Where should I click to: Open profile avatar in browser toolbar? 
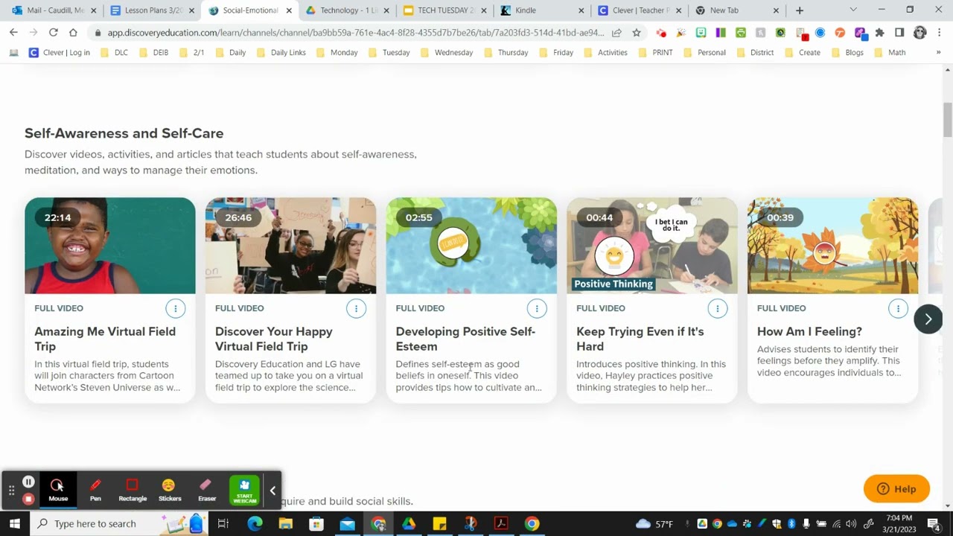pyautogui.click(x=919, y=33)
